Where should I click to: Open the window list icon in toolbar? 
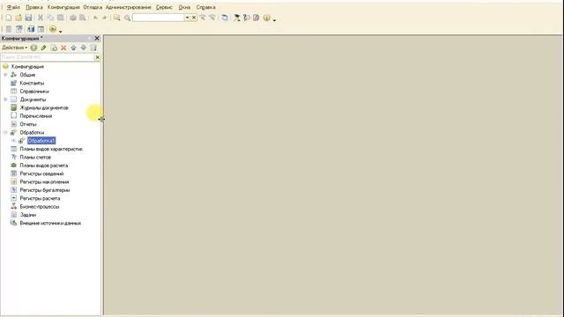[x=225, y=18]
